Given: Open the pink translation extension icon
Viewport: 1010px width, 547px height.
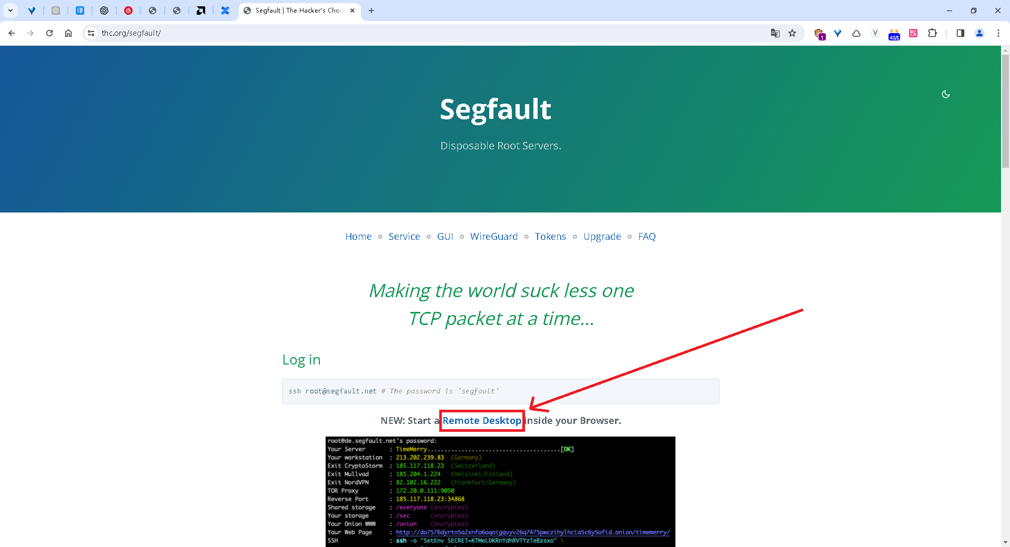Looking at the screenshot, I should pos(913,33).
